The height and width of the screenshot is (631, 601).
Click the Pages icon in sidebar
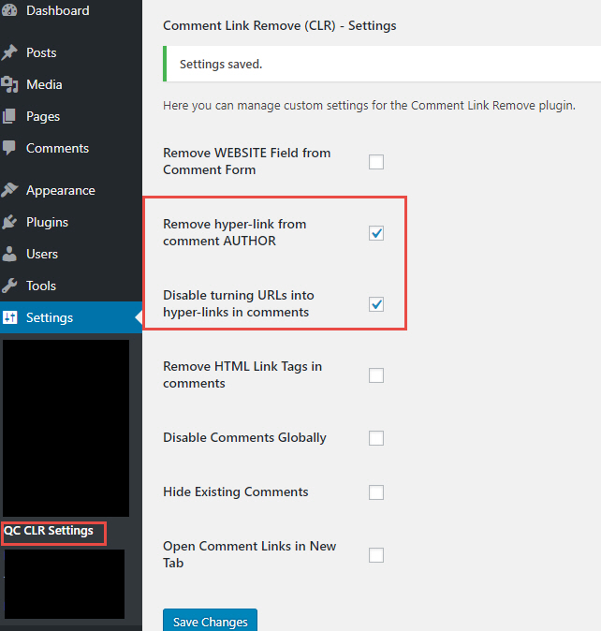[x=9, y=116]
